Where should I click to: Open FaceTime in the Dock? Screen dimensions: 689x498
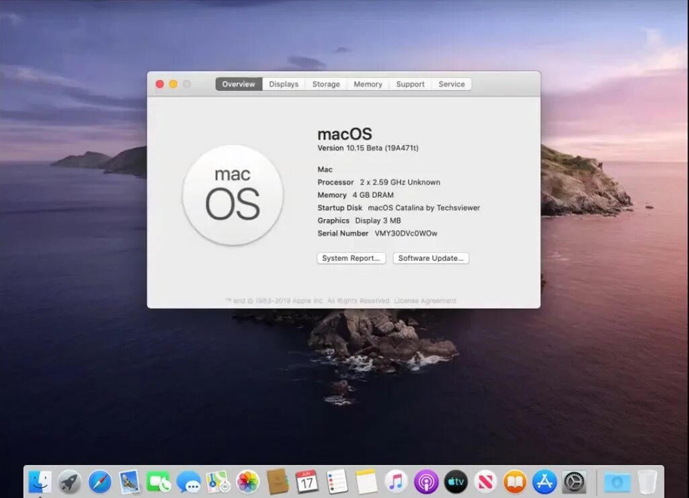(159, 482)
